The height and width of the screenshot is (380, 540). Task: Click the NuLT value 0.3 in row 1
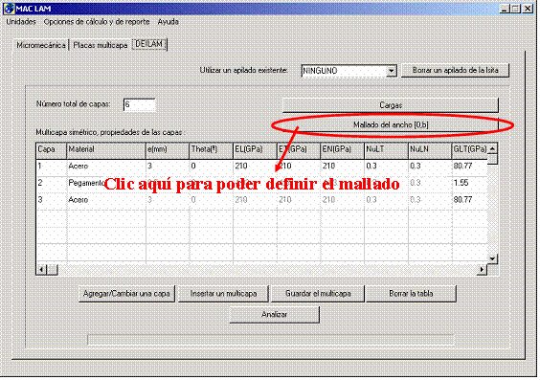(386, 167)
